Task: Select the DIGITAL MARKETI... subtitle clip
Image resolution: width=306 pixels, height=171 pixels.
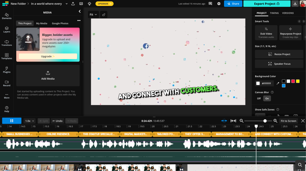Action: click(136, 134)
